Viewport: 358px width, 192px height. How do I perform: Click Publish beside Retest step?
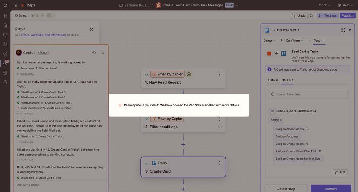pyautogui.click(x=331, y=189)
